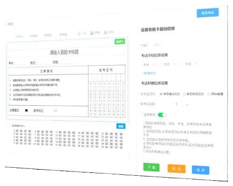Toggle the 注意事项 switch off
Screen dimensions: 233x186
pyautogui.click(x=162, y=115)
